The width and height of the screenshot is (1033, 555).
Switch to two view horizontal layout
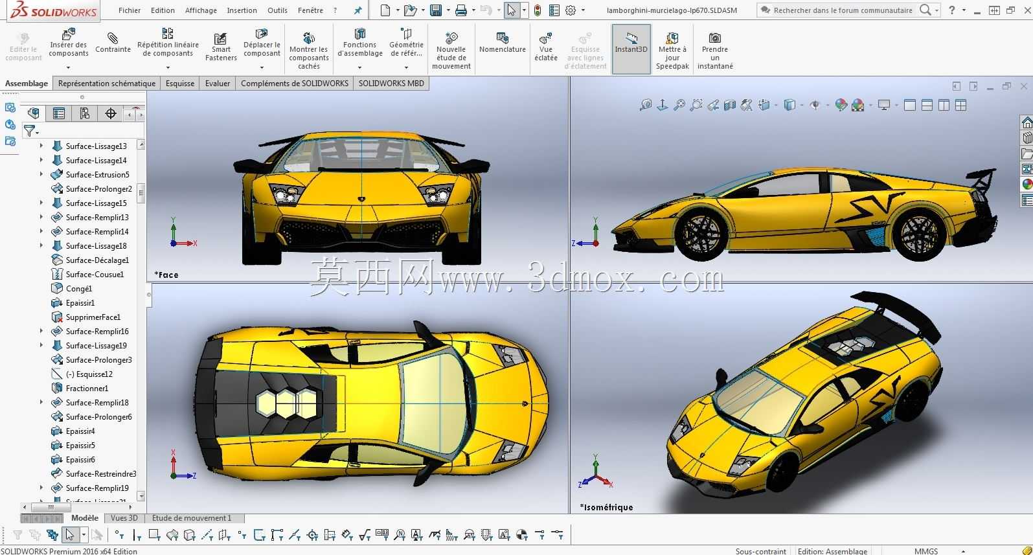(x=927, y=105)
